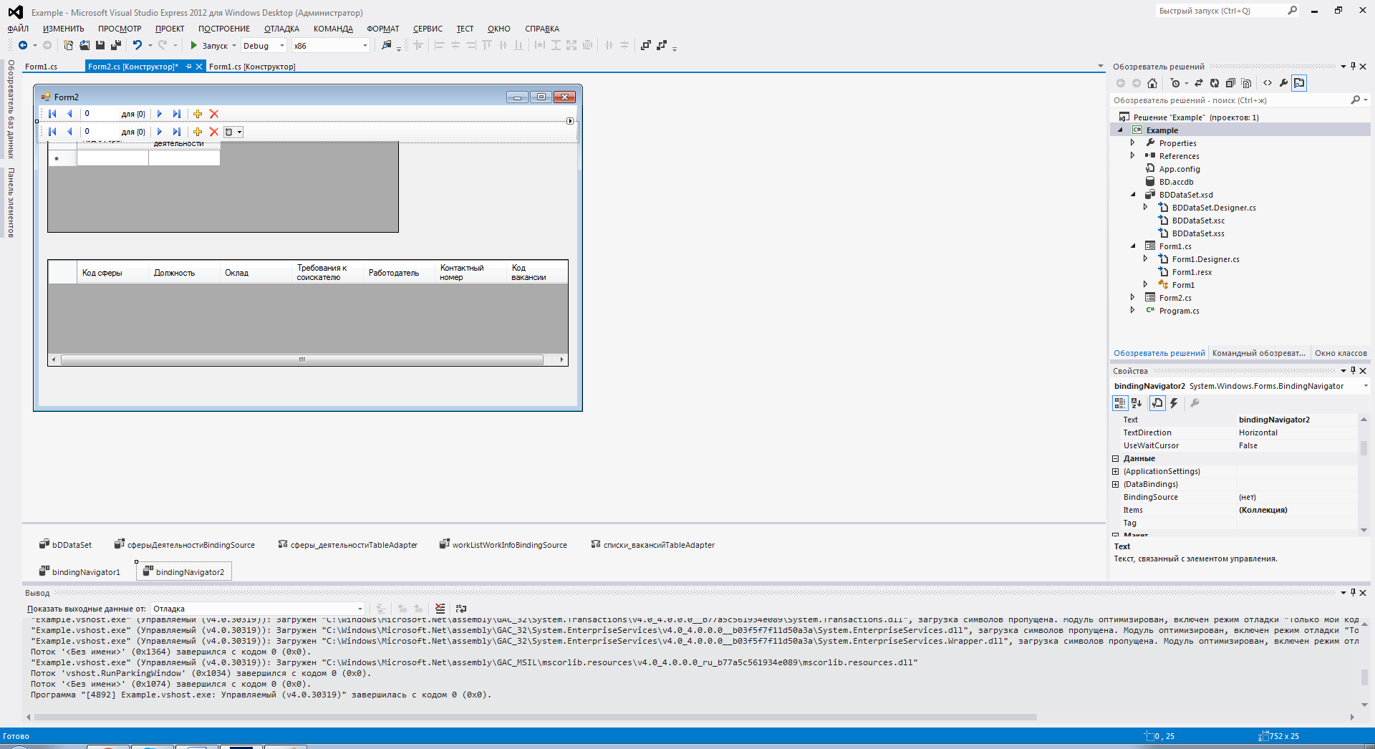Click the Properties wrench icon in Solution Explorer
This screenshot has width=1375, height=749.
[x=1283, y=83]
